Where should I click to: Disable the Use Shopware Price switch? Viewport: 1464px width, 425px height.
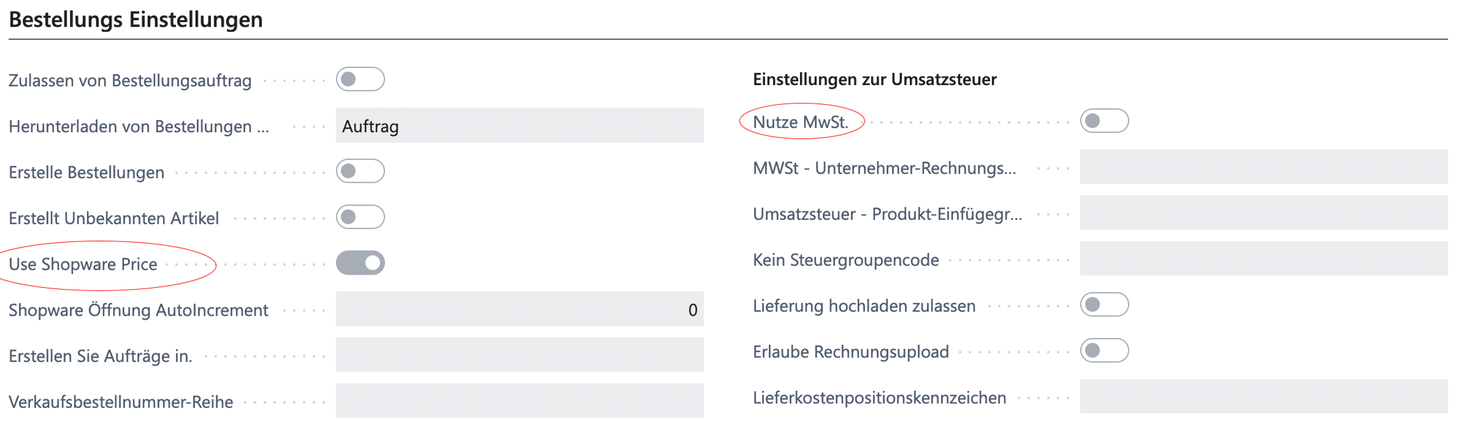coord(360,263)
